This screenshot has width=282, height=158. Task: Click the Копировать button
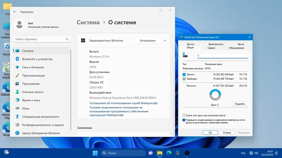coord(148,40)
